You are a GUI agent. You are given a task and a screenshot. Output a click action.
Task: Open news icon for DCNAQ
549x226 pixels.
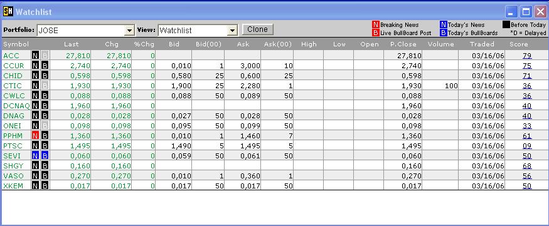click(x=35, y=106)
